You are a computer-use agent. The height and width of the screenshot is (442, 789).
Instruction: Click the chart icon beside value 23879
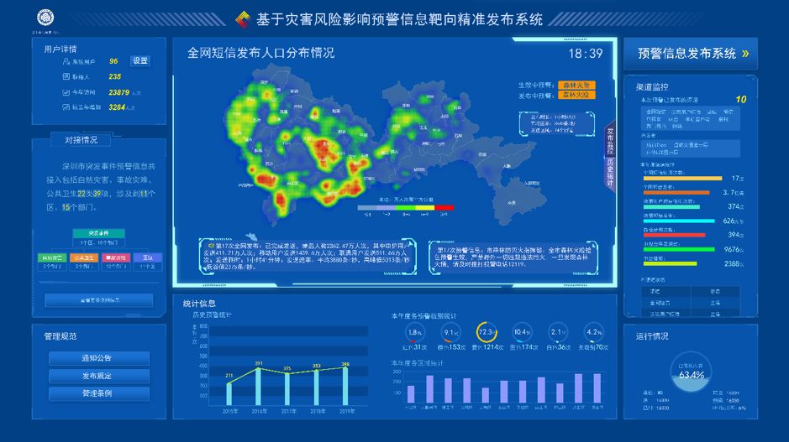point(66,92)
